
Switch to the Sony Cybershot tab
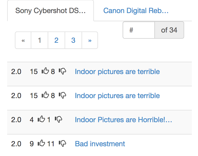tap(51, 11)
